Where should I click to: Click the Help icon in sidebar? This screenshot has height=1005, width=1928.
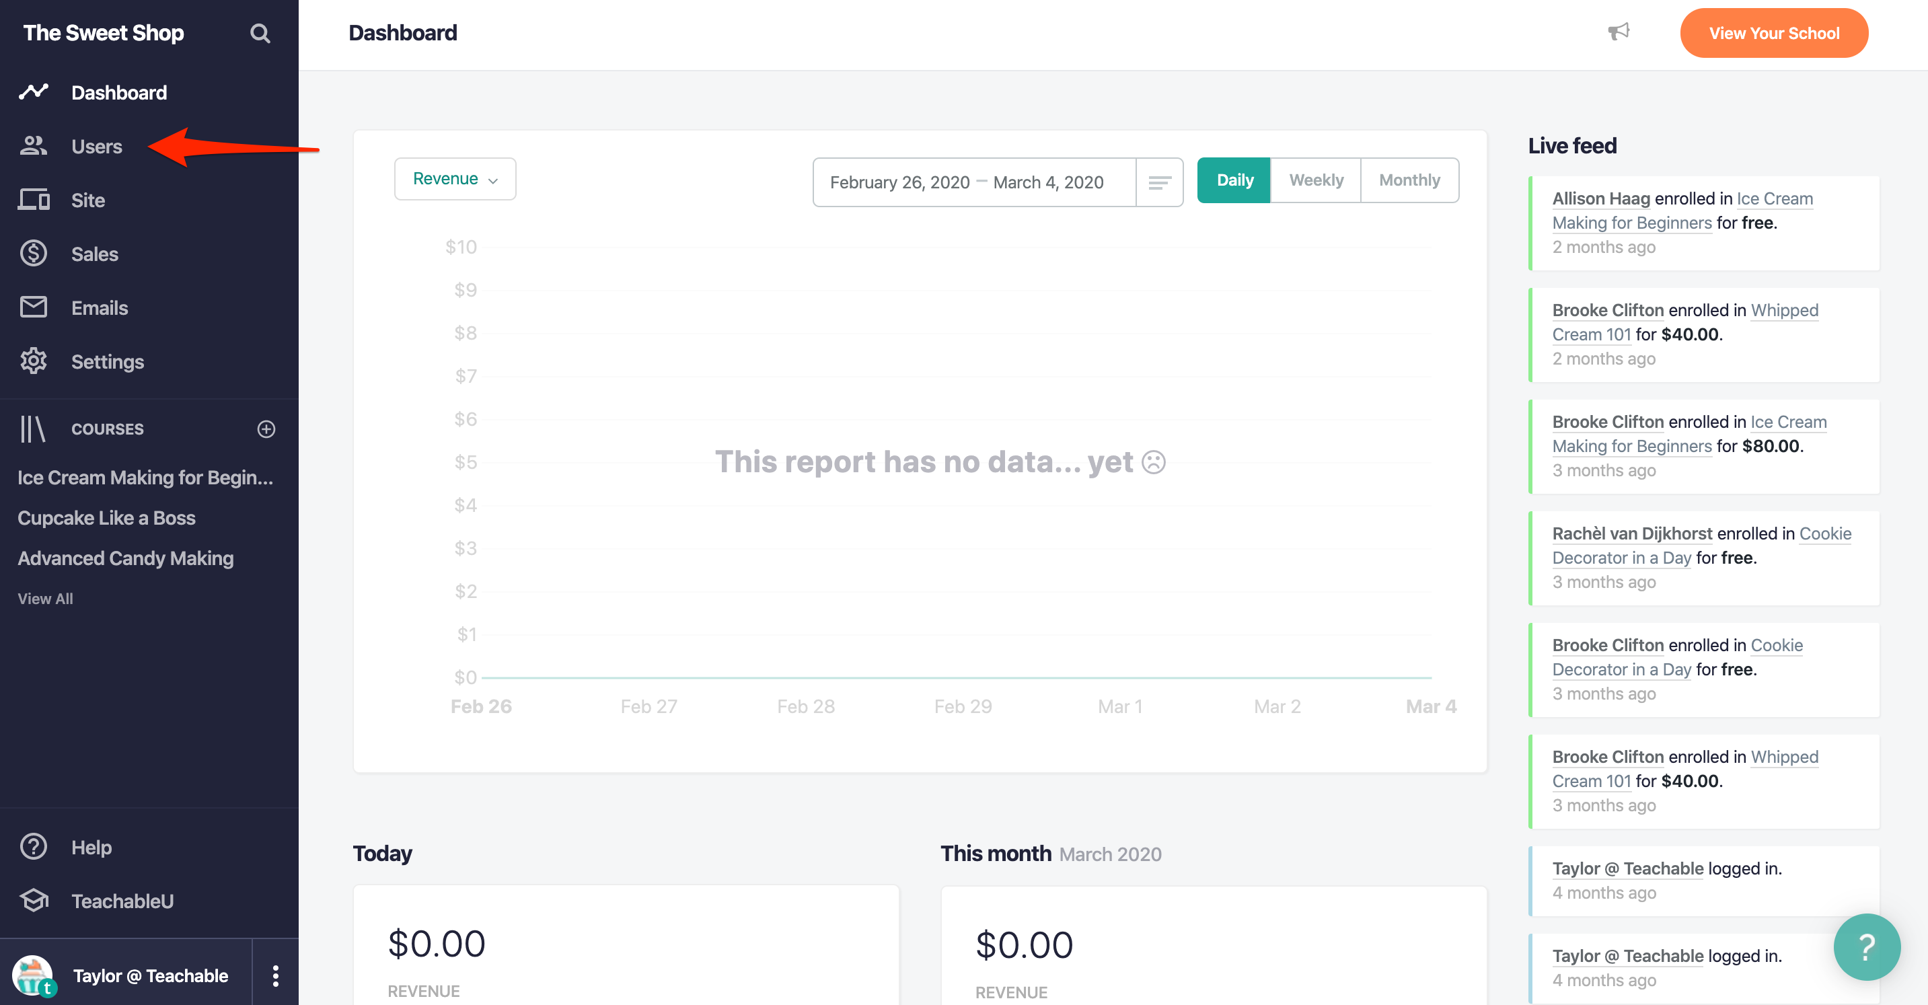(33, 847)
